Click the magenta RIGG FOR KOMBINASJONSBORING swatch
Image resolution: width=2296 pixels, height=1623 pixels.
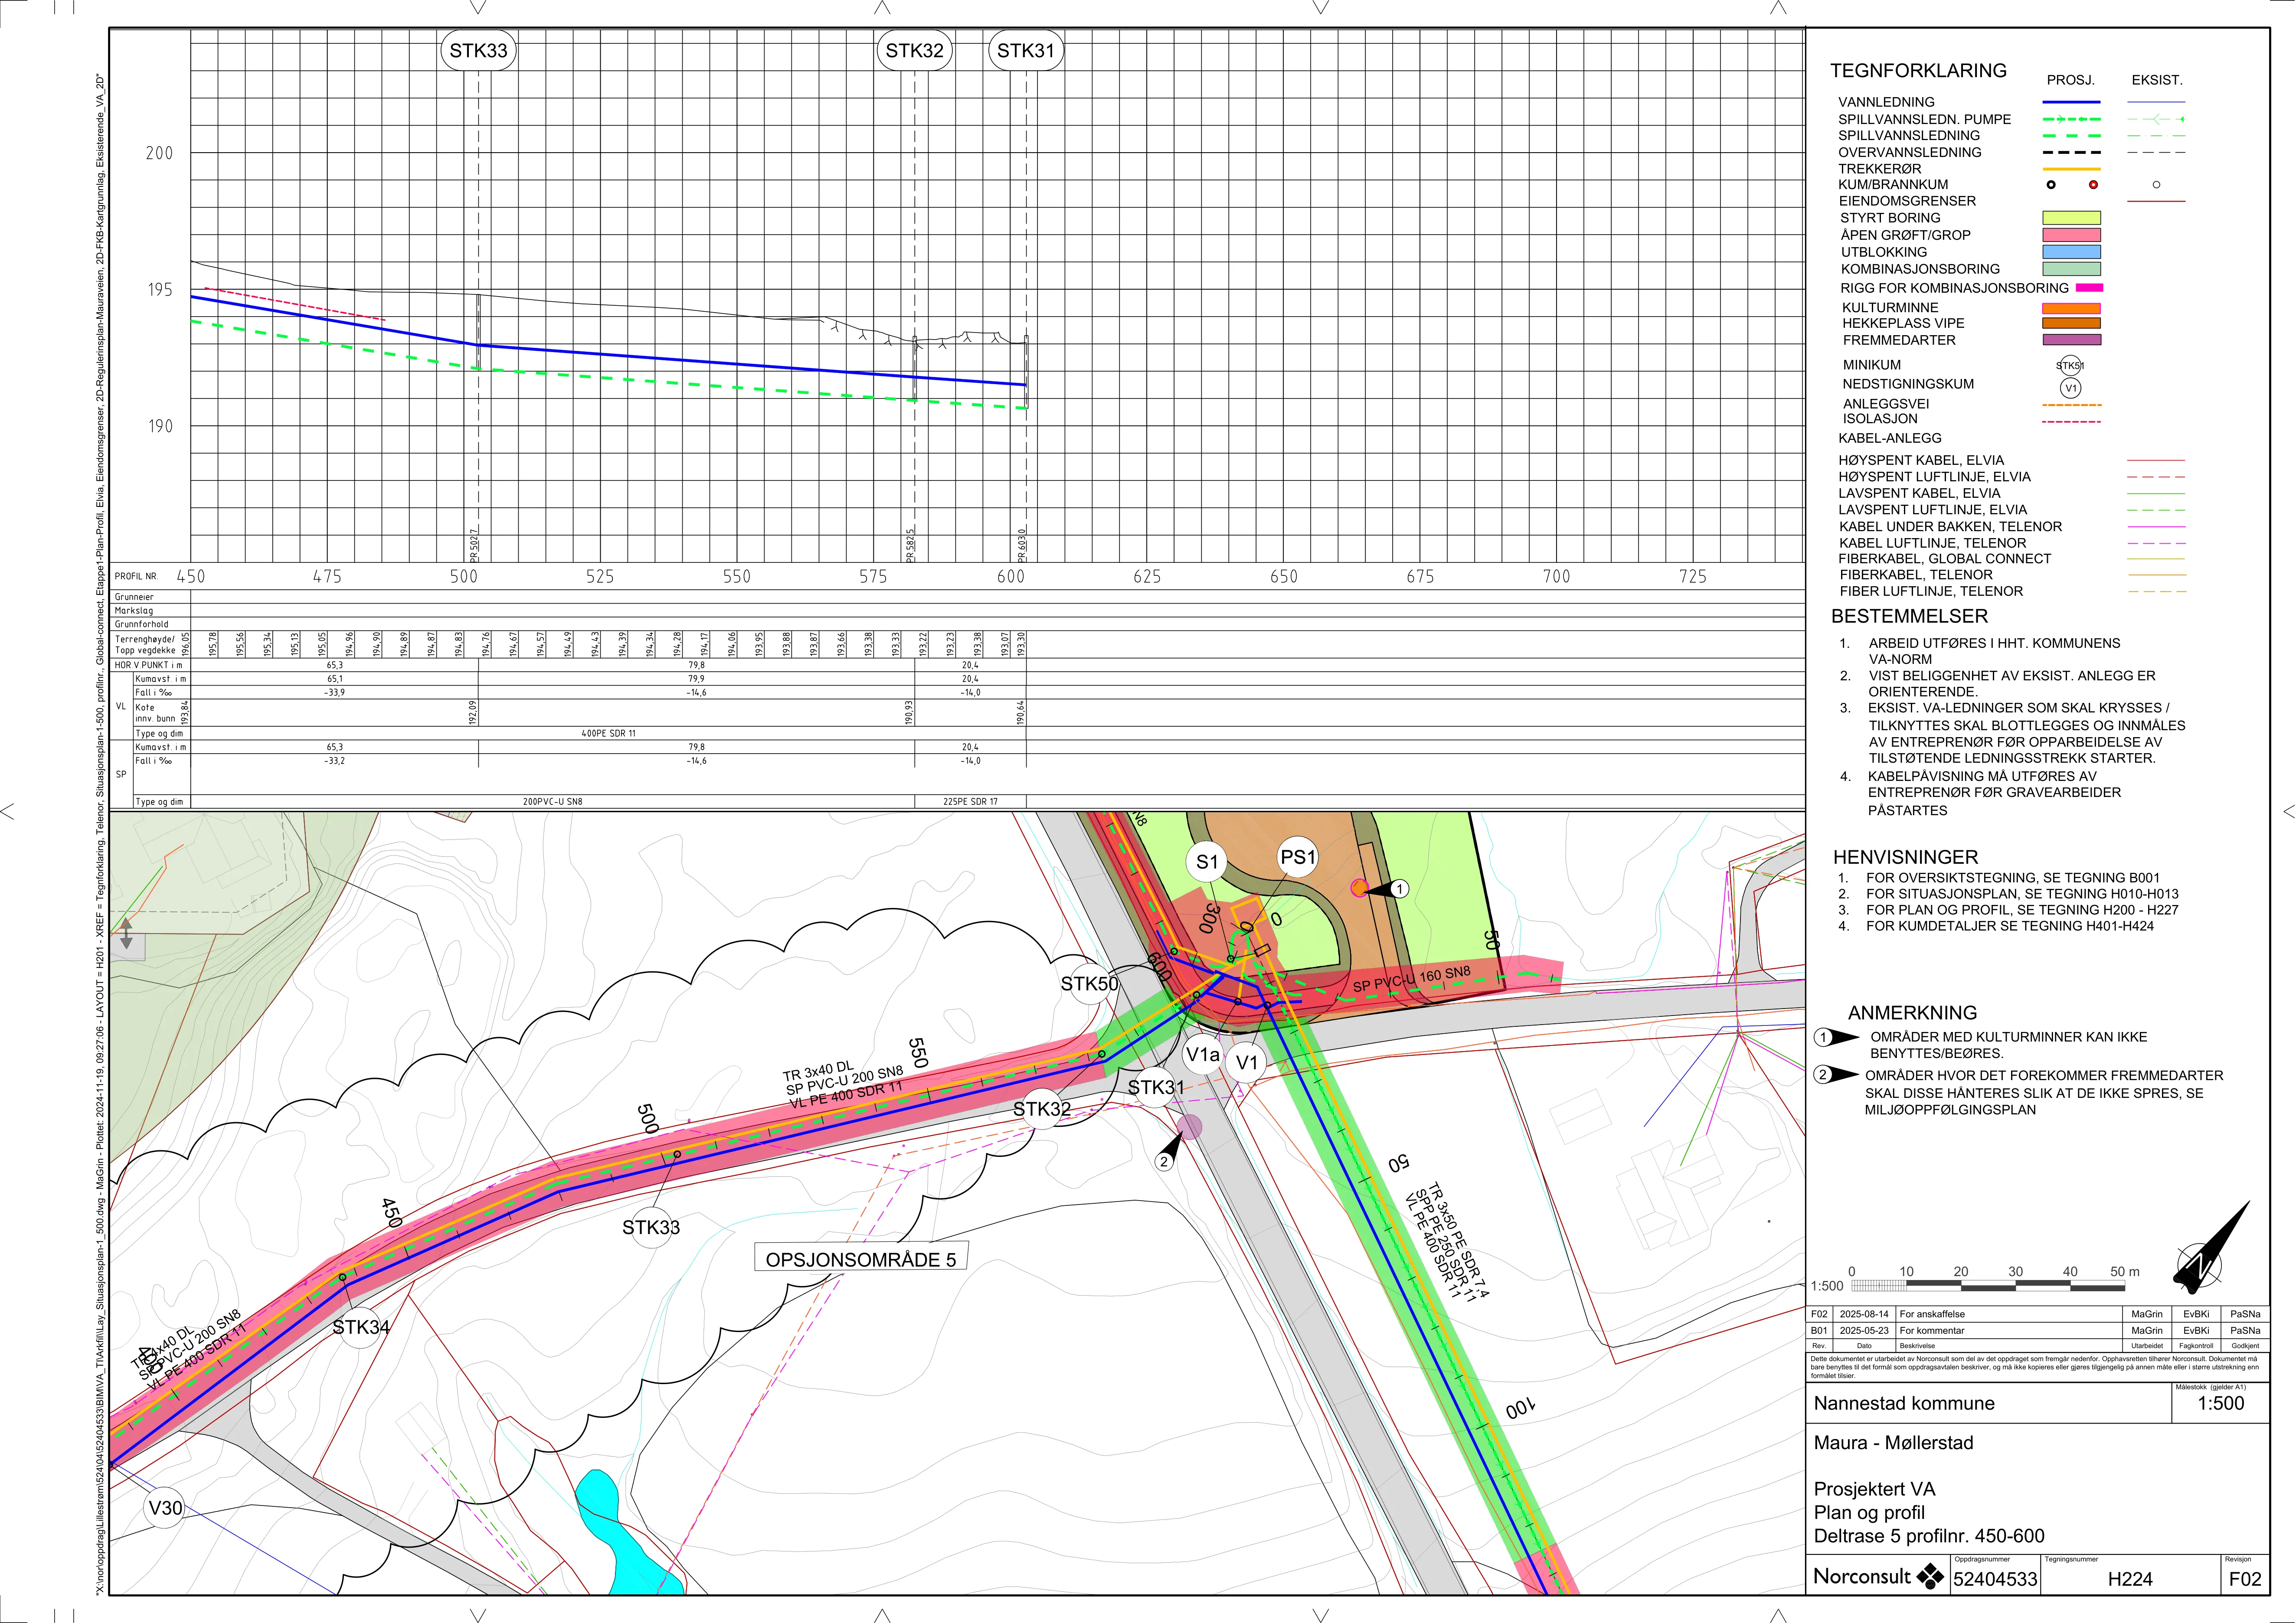(x=2089, y=288)
